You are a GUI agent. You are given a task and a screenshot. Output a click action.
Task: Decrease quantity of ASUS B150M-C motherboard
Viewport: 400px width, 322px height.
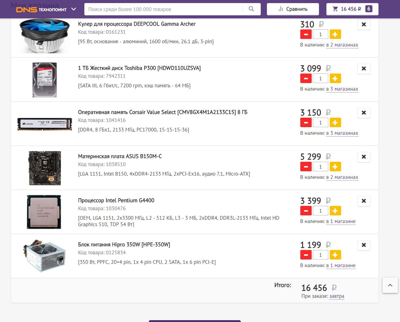(x=306, y=167)
